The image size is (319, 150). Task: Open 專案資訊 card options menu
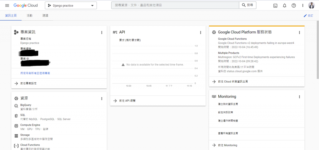point(102,32)
